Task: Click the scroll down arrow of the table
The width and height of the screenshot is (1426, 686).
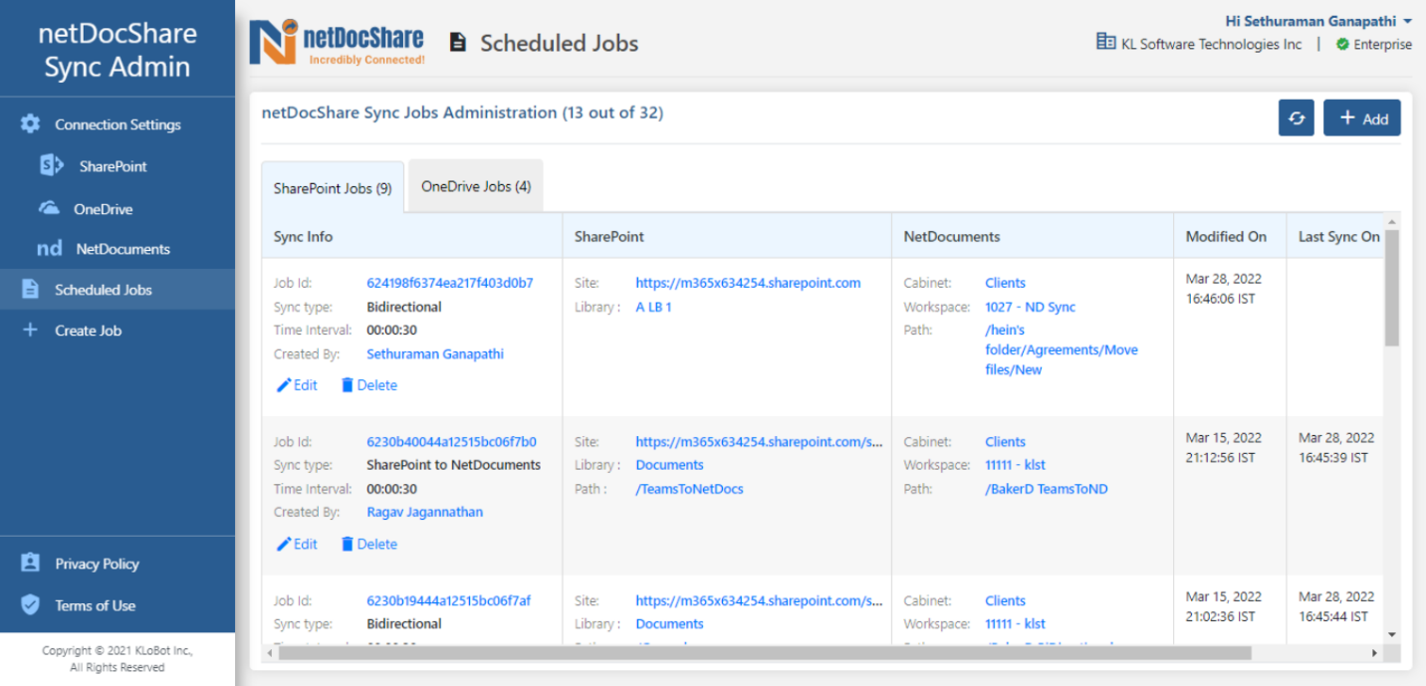Action: [1392, 634]
